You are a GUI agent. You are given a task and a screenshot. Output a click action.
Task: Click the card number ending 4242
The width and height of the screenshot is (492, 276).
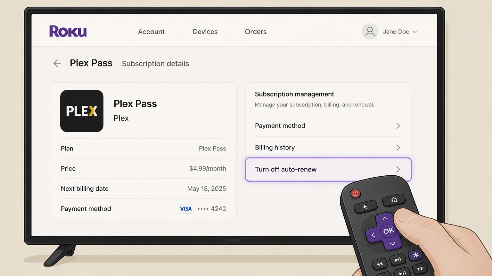pyautogui.click(x=212, y=209)
